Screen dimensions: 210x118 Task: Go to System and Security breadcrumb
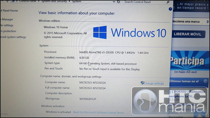[54, 1]
